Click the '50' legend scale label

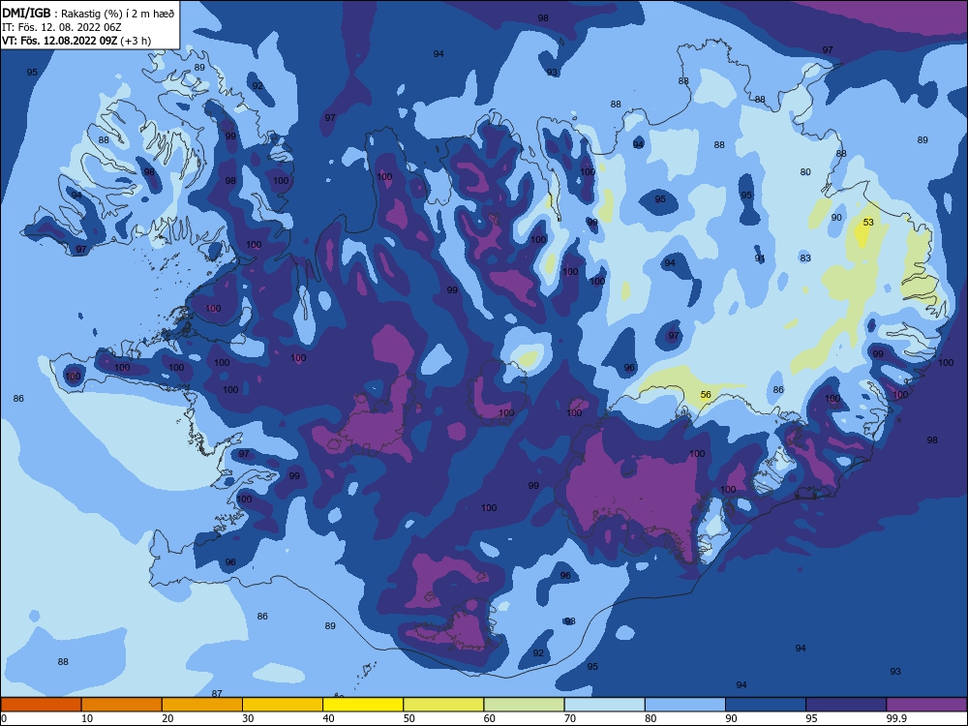point(408,718)
